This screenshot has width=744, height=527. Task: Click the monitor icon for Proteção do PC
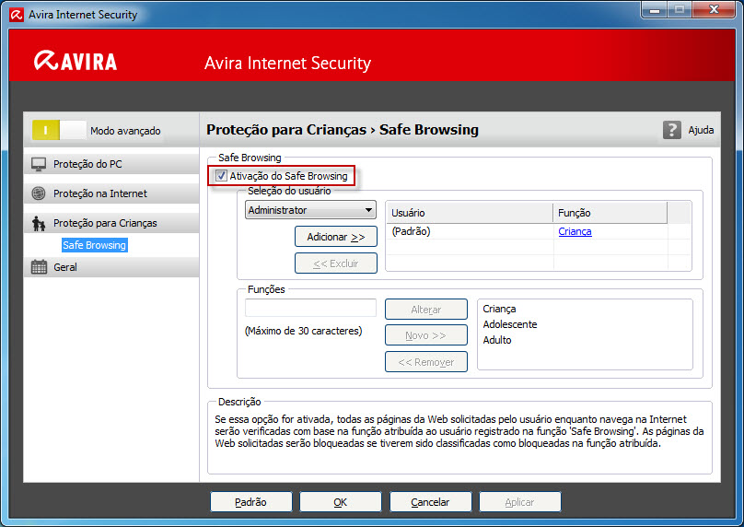pyautogui.click(x=39, y=164)
